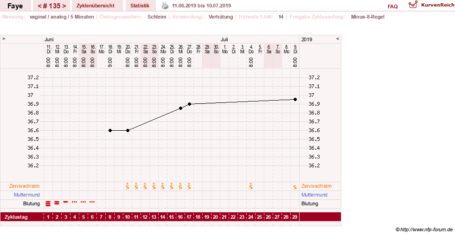Screen dimensions: 455x235
Task: Select temperature point on 27 June at 36.9
Action: pos(189,104)
